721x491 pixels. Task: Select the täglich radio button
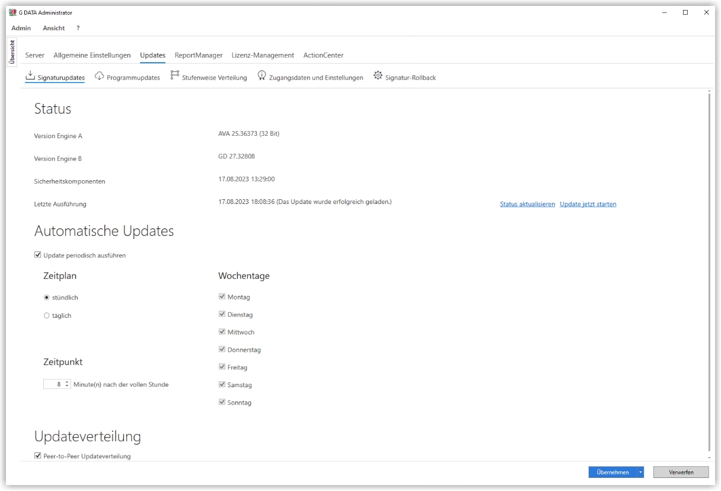pyautogui.click(x=47, y=316)
